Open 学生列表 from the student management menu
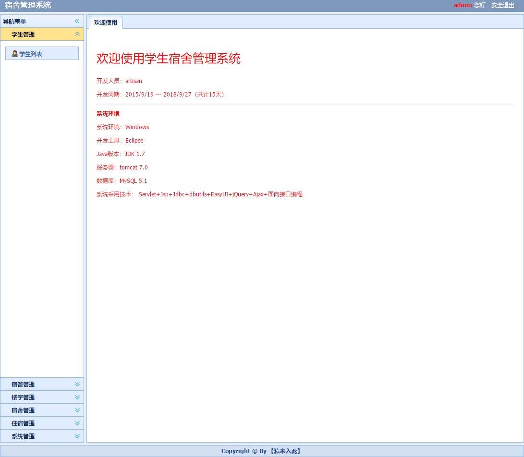Viewport: 524px width, 457px height. pyautogui.click(x=30, y=53)
